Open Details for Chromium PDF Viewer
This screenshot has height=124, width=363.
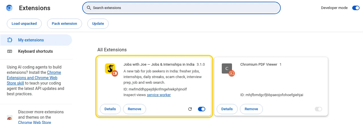click(227, 109)
